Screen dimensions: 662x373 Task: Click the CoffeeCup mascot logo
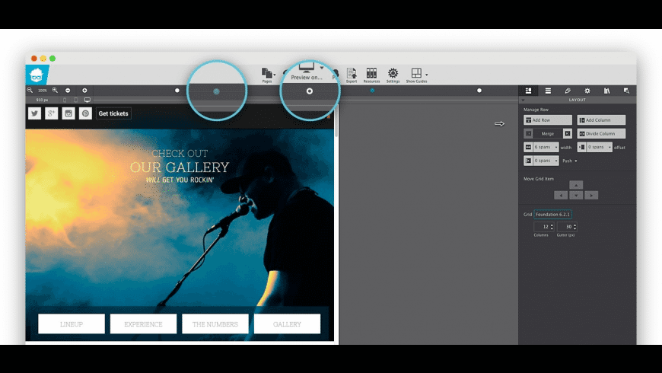tap(37, 75)
